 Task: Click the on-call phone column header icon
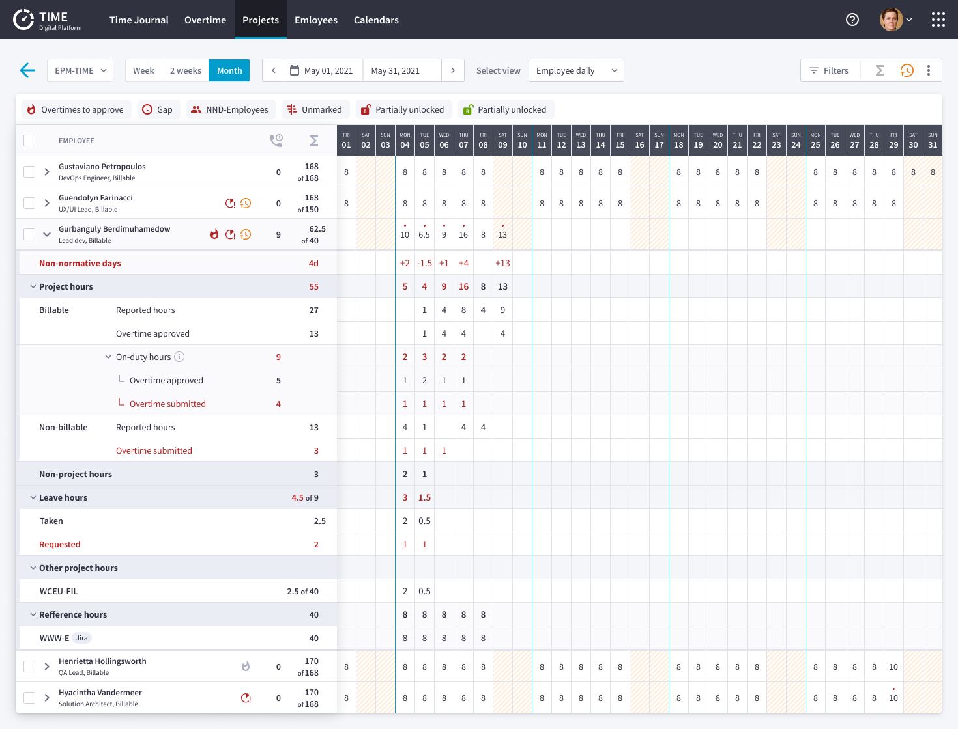pyautogui.click(x=276, y=141)
